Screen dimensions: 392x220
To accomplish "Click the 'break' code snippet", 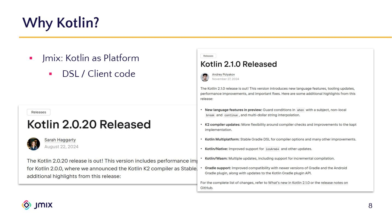I will (x=210, y=115).
